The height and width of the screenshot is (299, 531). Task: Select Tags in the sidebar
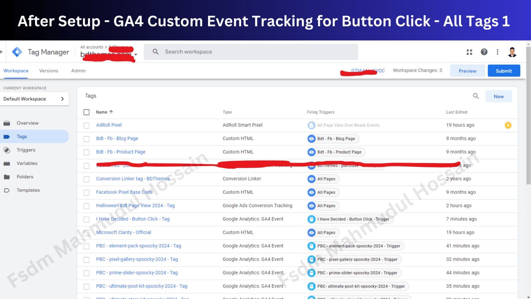(x=35, y=137)
